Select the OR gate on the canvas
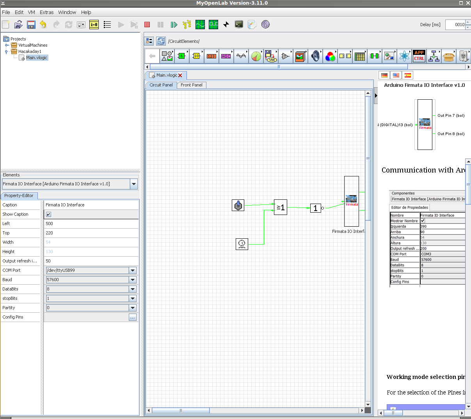The image size is (471, 419). pos(281,207)
